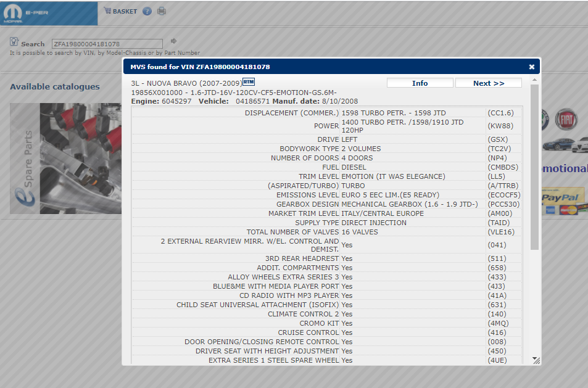Click the CLIMATE CONTROL 2 label
Viewport: 588px width, 388px height.
[x=304, y=314]
